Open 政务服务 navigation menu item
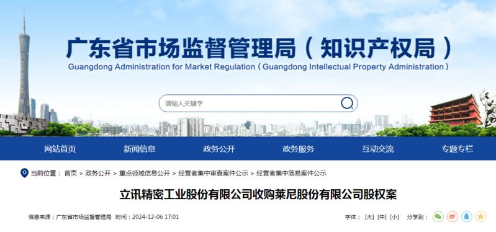Viewport: 496px width, 232px height. pos(299,149)
